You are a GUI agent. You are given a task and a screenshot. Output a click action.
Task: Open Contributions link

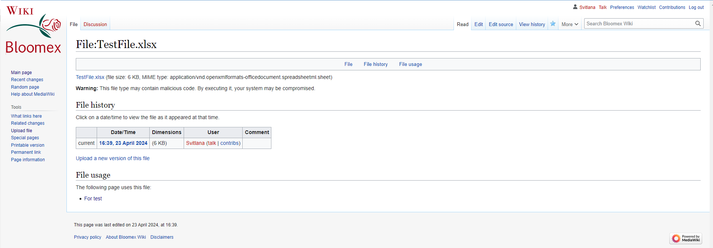[x=672, y=7]
